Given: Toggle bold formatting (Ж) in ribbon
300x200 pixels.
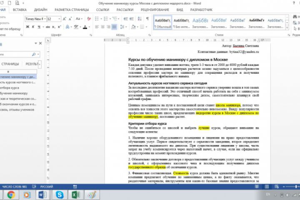Looking at the screenshot, I should coord(27,27).
